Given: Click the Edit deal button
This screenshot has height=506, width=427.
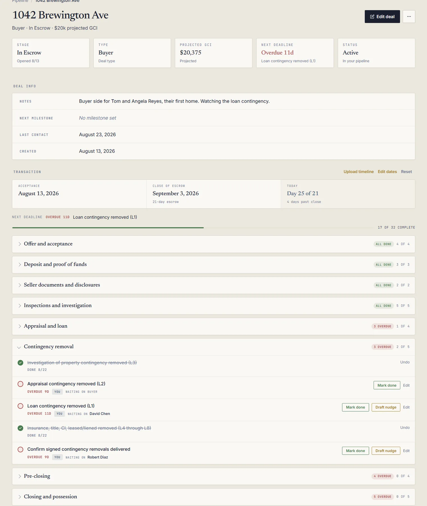Looking at the screenshot, I should 382,17.
